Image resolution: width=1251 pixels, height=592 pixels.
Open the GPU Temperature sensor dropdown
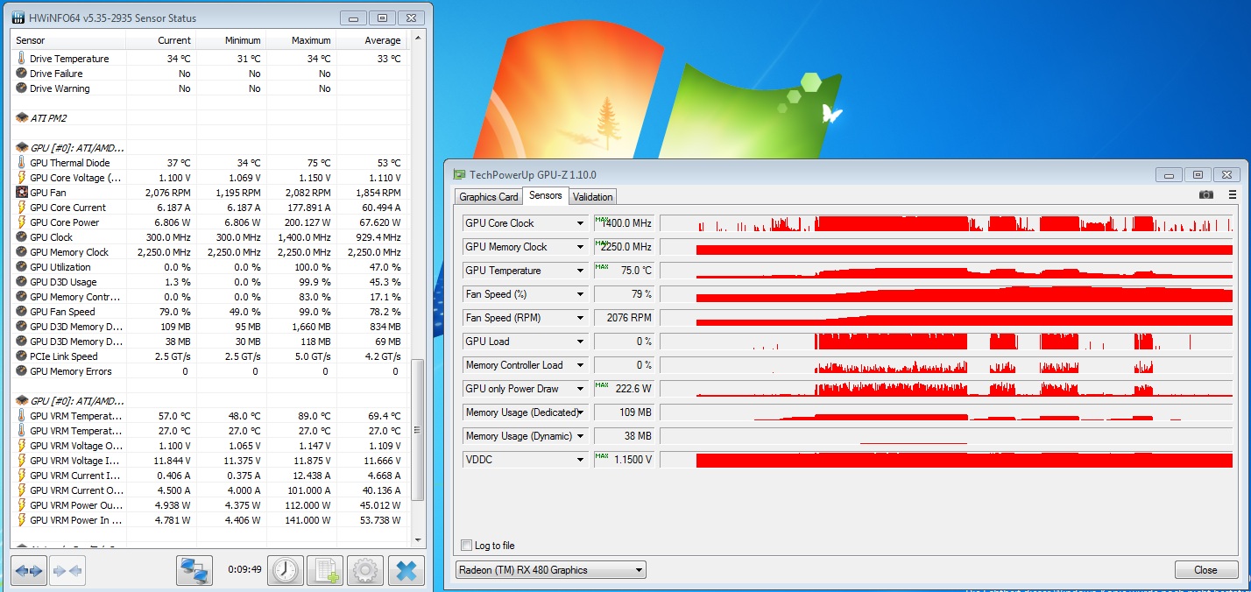pos(580,271)
